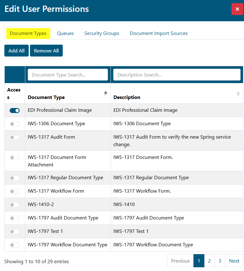The width and height of the screenshot is (244, 271).
Task: Go to the Previous page
Action: [x=180, y=261]
